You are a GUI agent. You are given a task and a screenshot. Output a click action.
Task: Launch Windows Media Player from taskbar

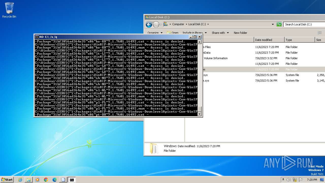click(37, 180)
